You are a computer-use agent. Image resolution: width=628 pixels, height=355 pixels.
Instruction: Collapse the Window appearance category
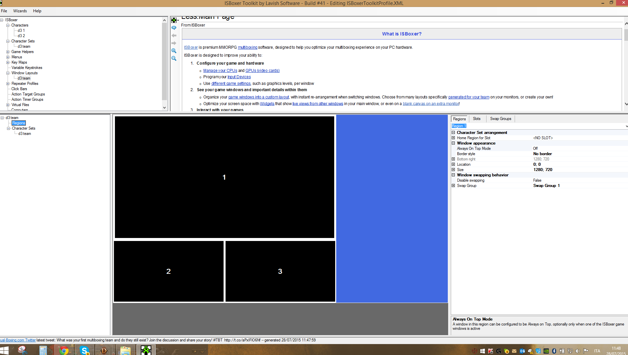tap(453, 143)
